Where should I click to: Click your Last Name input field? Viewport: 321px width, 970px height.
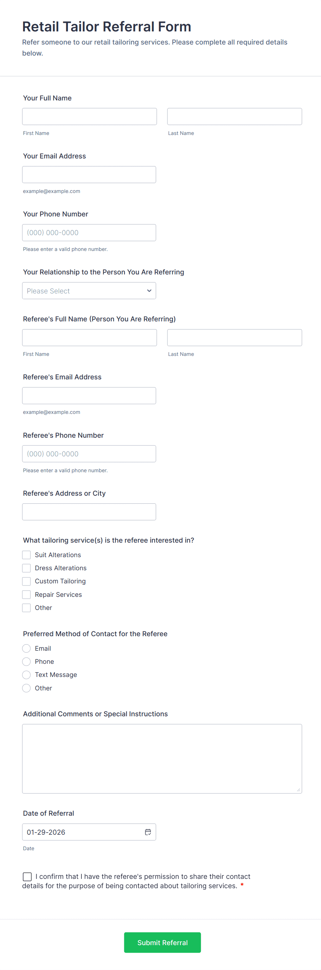(234, 116)
